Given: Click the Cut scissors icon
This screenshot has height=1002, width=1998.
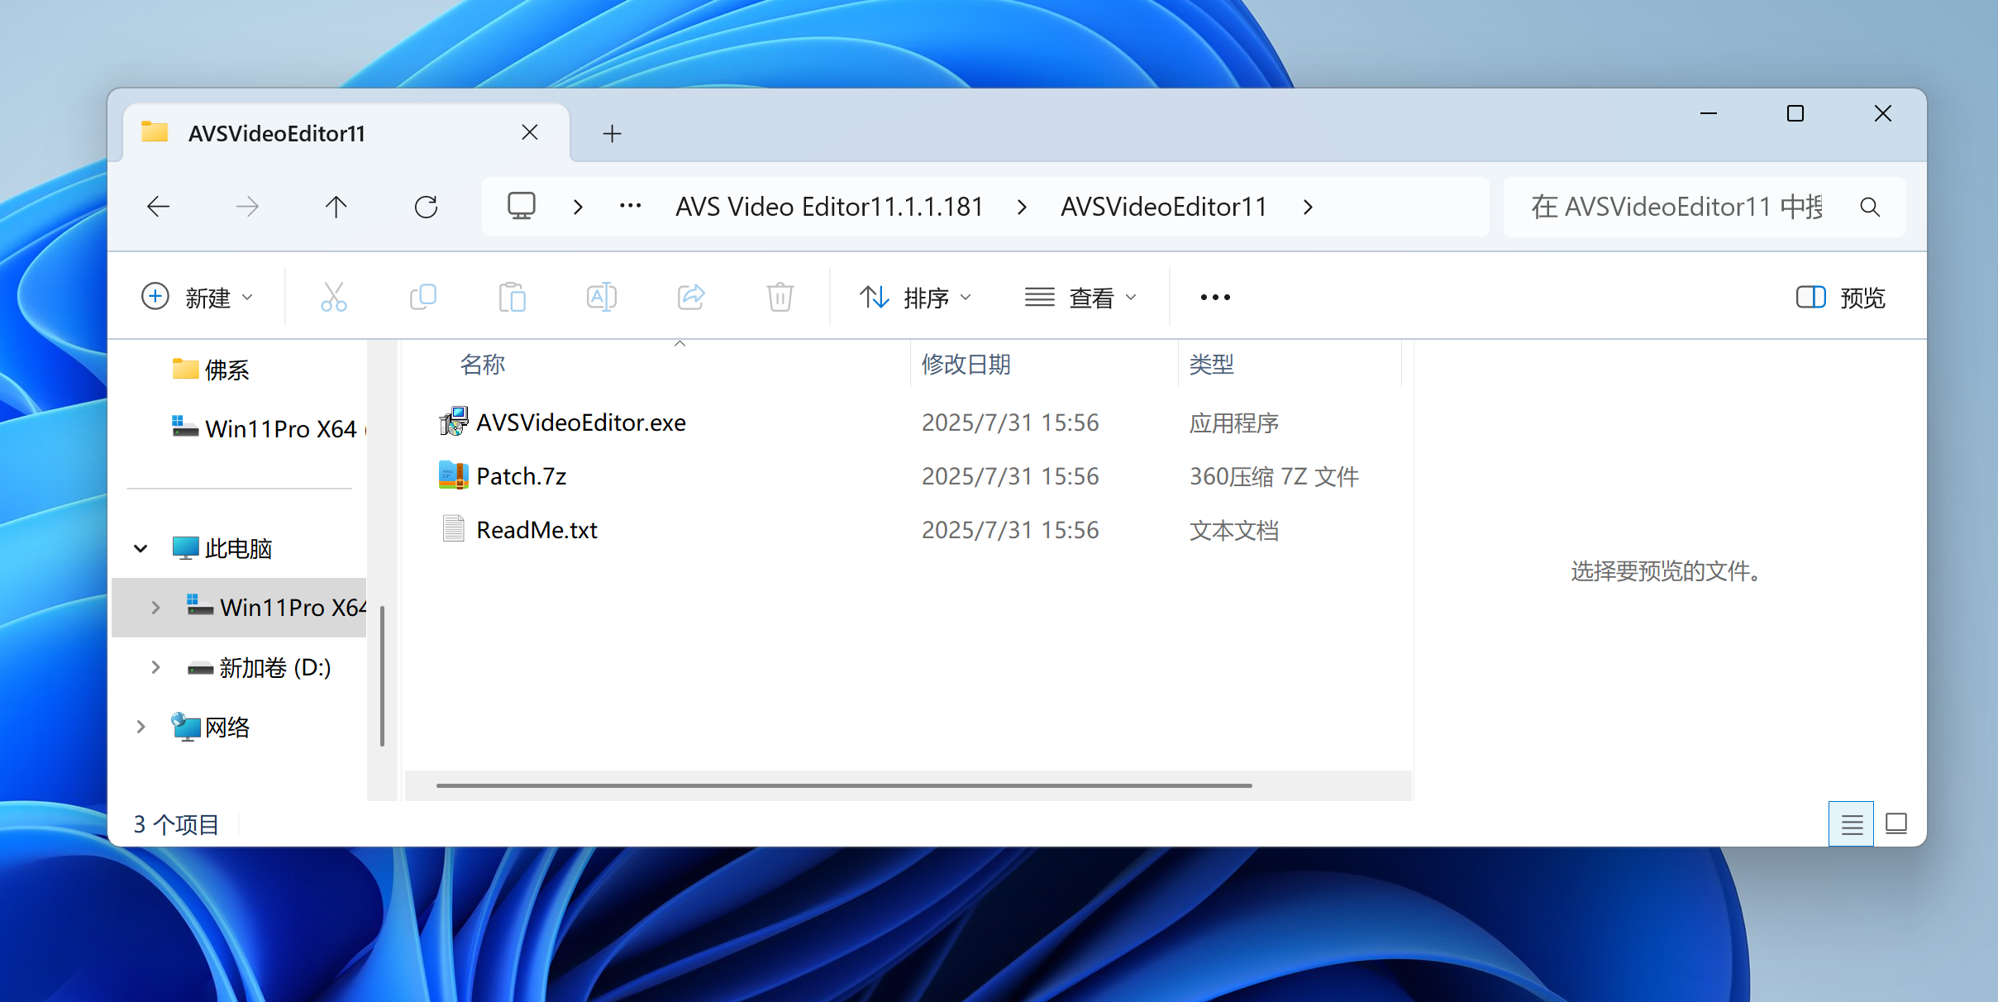Looking at the screenshot, I should (x=334, y=297).
